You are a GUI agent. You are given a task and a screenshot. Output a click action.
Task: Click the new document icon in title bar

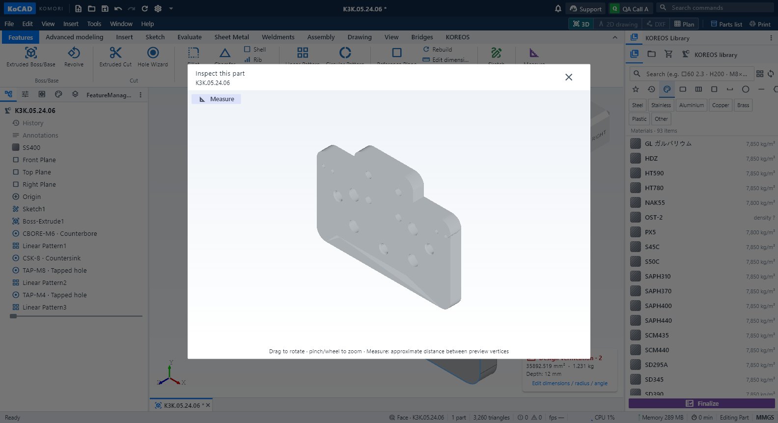pyautogui.click(x=78, y=9)
